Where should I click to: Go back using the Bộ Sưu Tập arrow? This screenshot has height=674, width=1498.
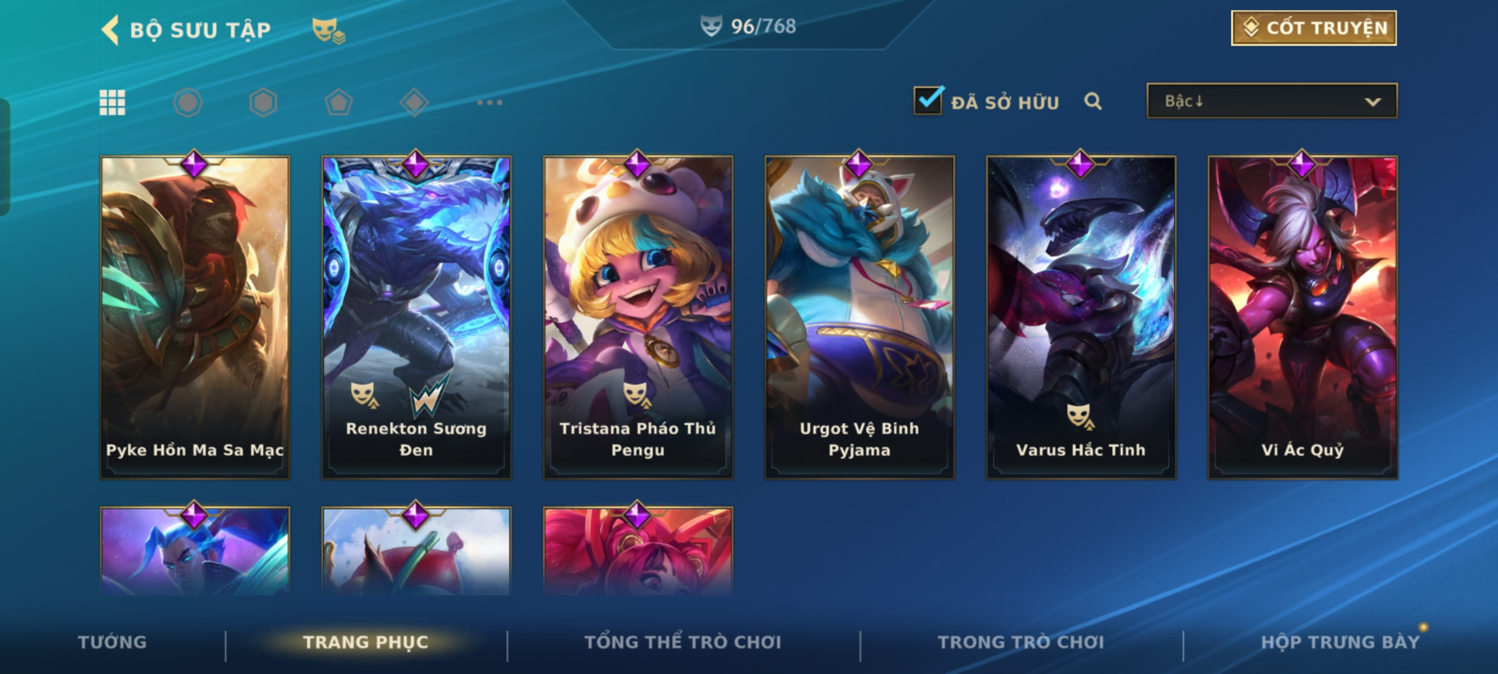coord(110,29)
